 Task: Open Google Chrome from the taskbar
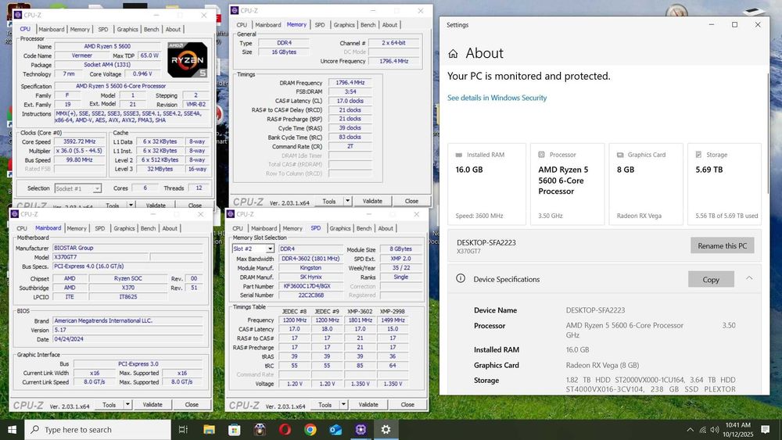click(310, 430)
